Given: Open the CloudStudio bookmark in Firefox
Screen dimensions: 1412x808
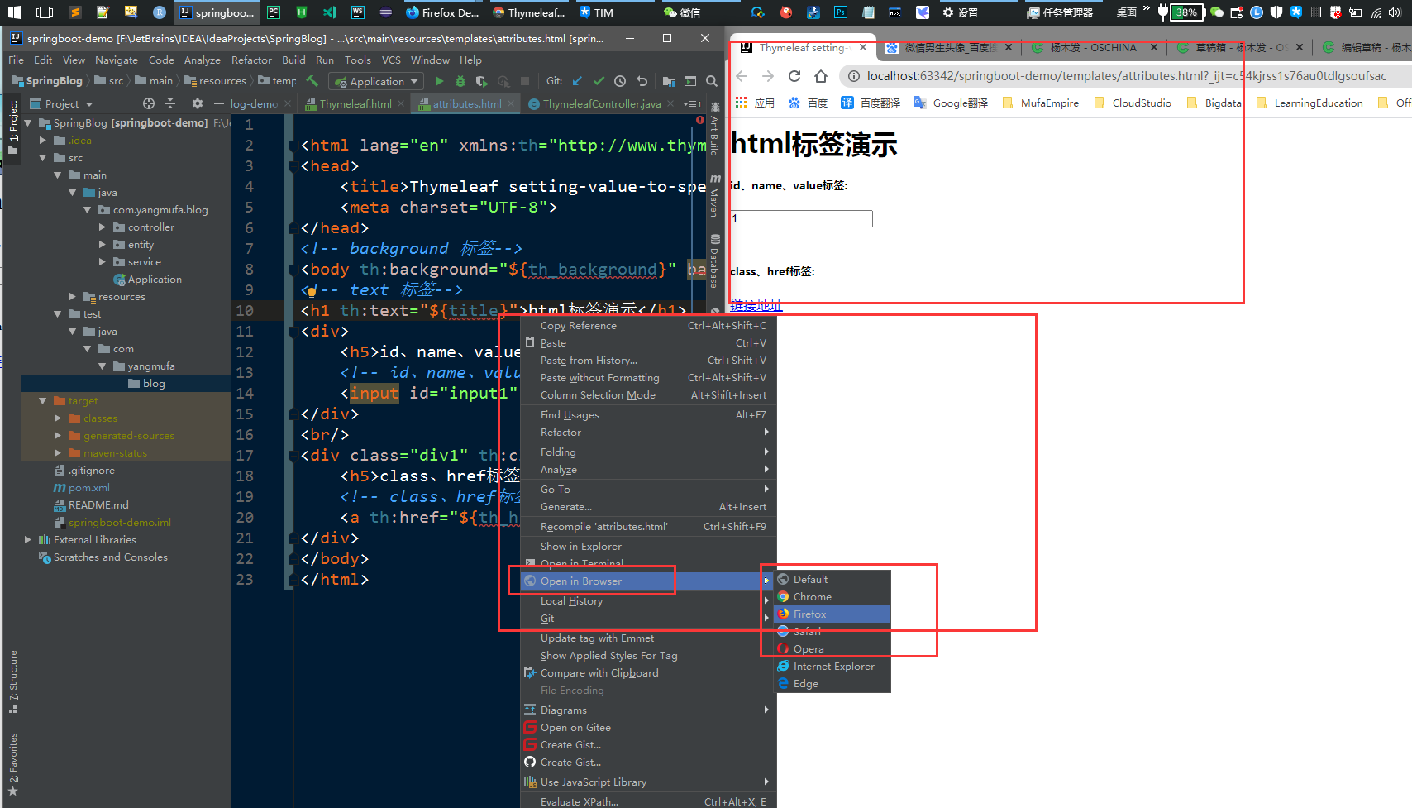Looking at the screenshot, I should (x=1132, y=103).
